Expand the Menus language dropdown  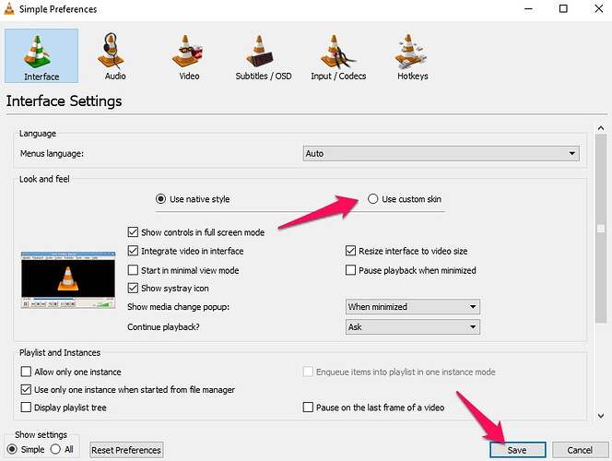[x=440, y=154]
